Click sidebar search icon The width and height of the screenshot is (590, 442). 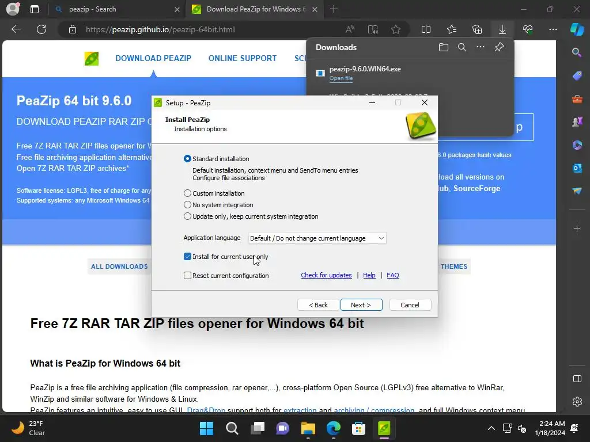coord(577,52)
